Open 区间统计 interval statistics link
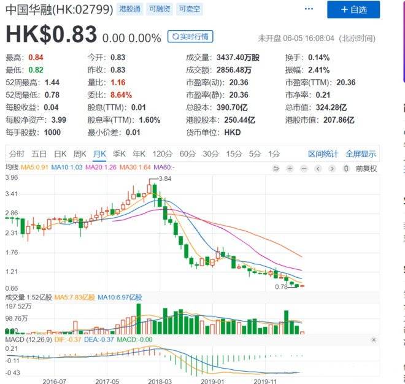Viewport: 405px width, 384px height. coord(323,154)
